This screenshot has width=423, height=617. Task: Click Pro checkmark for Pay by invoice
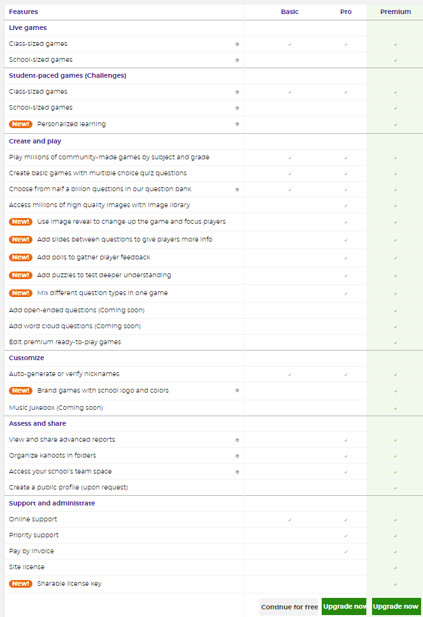click(346, 552)
